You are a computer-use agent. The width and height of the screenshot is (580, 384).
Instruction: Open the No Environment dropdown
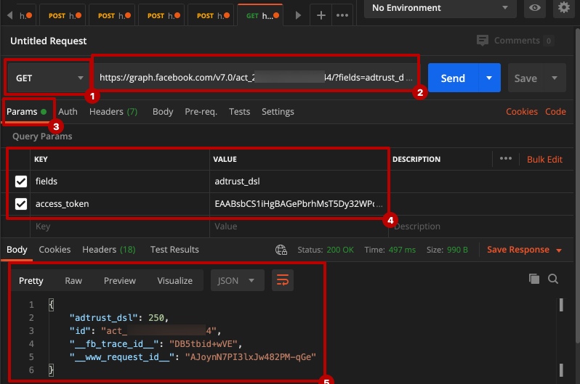click(440, 8)
